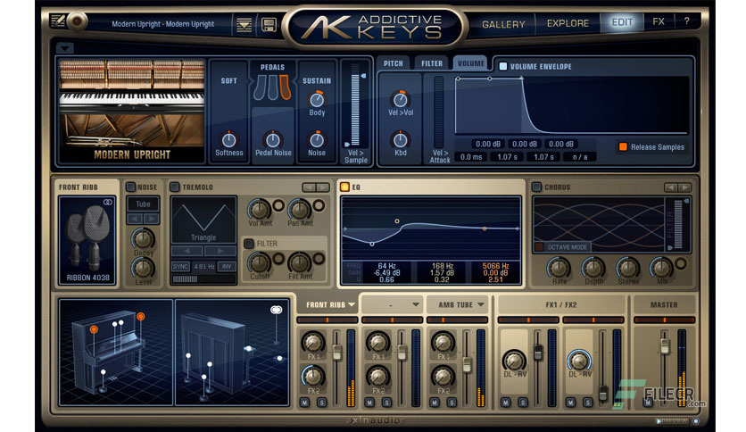Open the memo notepad icon
The height and width of the screenshot is (432, 746).
pos(58,21)
